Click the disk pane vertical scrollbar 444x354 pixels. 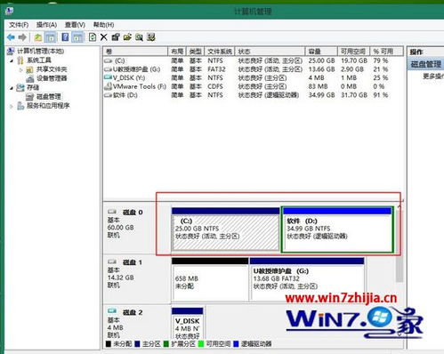(400, 269)
